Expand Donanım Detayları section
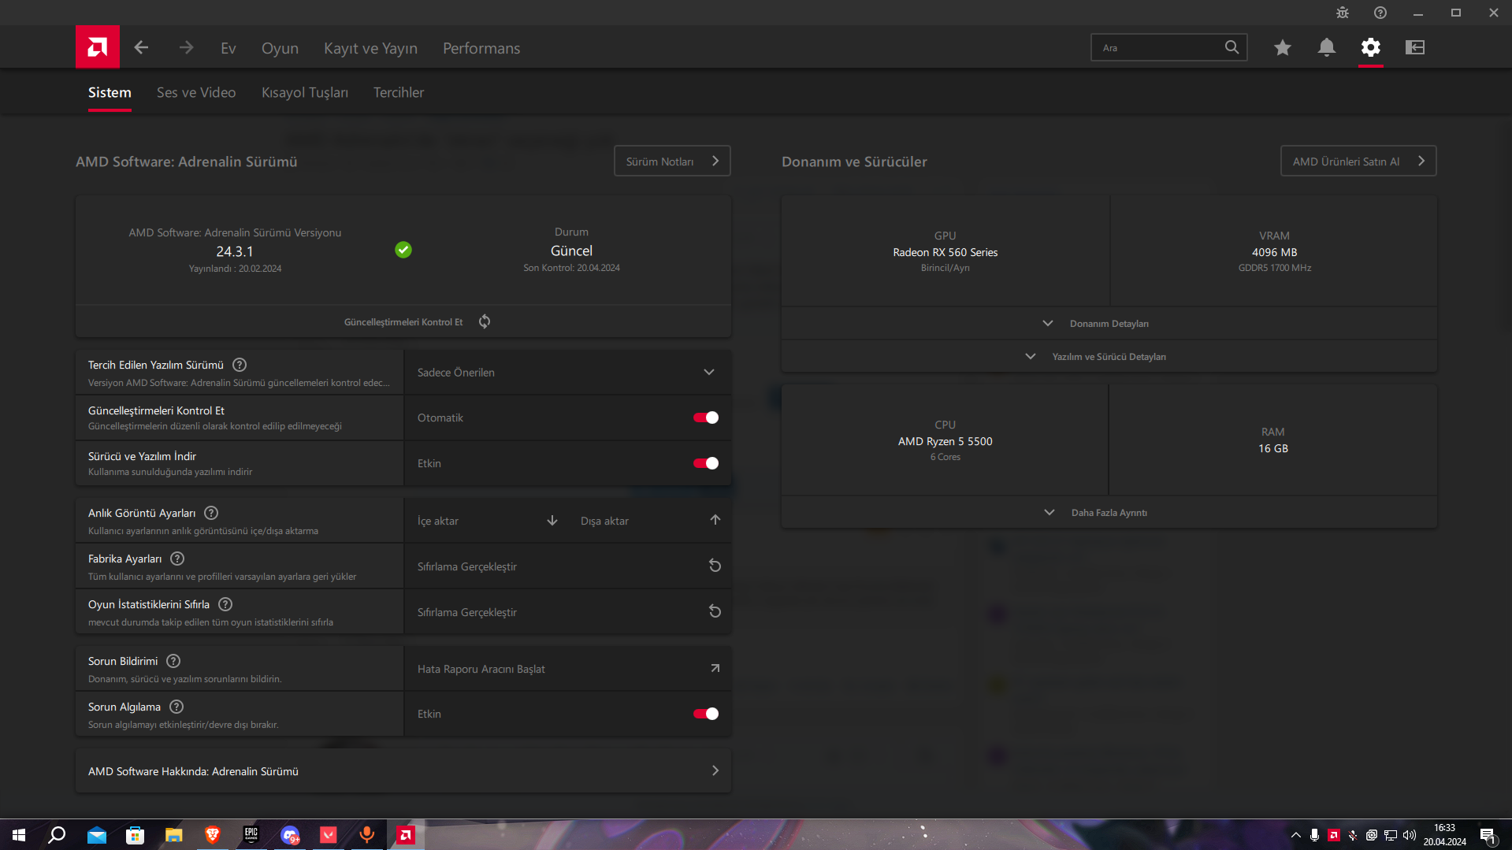This screenshot has height=850, width=1512. click(1109, 324)
